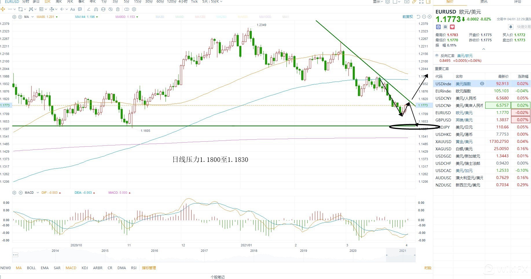Open 指标管理 indicator management
This screenshot has width=531, height=279.
click(149, 268)
